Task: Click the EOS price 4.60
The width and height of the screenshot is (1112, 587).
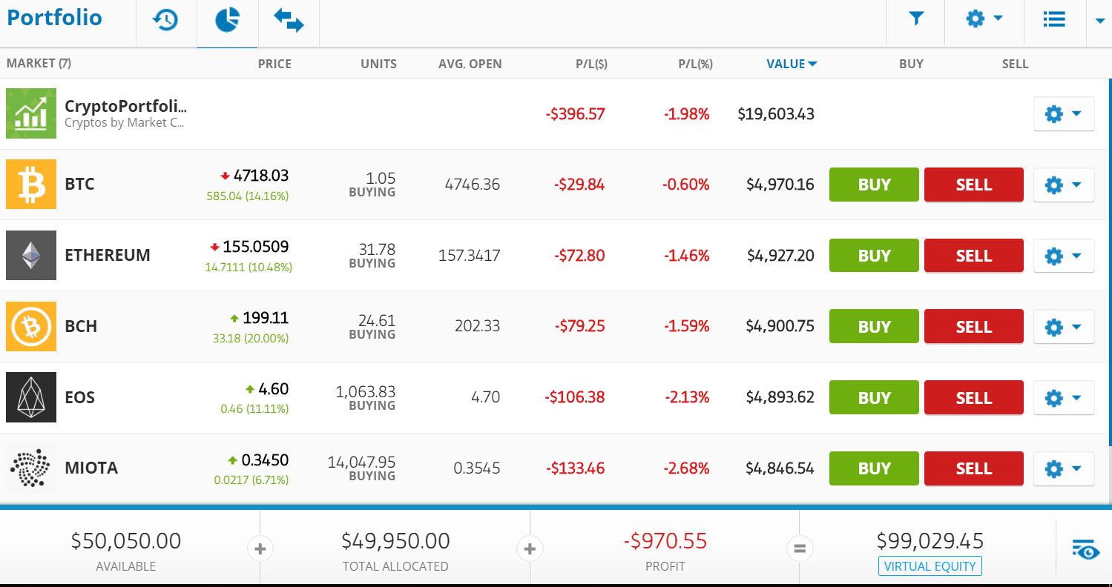Action: (273, 389)
